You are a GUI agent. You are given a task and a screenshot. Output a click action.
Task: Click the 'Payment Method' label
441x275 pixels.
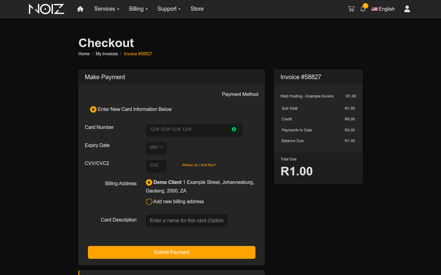(240, 94)
